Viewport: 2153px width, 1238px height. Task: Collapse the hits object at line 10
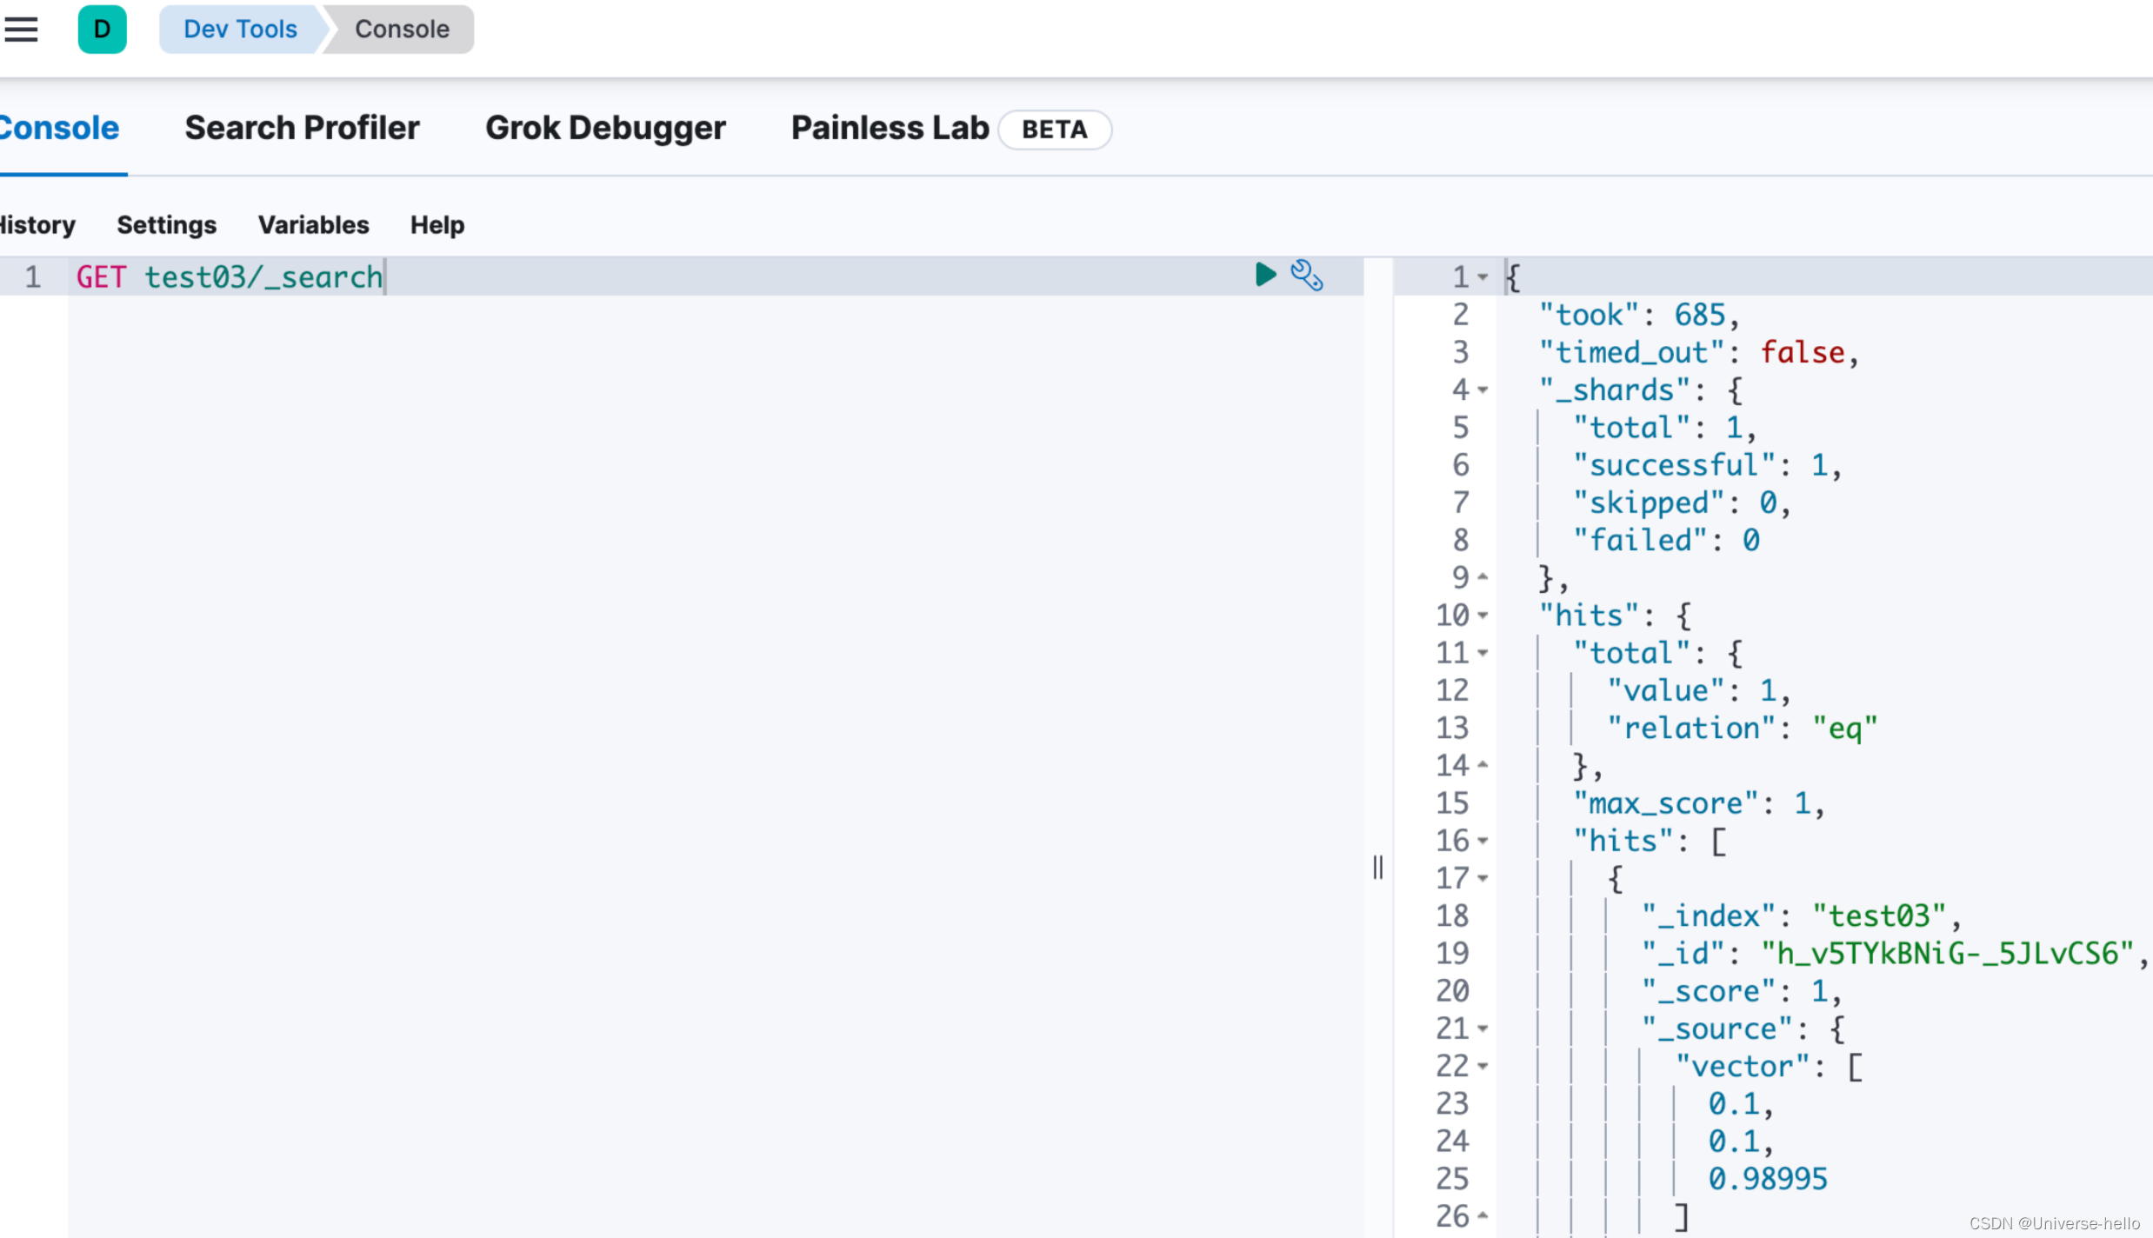[1483, 616]
